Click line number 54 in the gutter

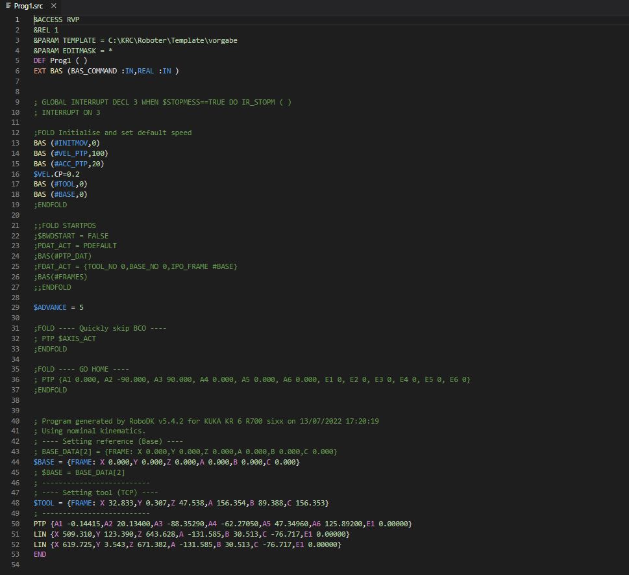click(16, 565)
